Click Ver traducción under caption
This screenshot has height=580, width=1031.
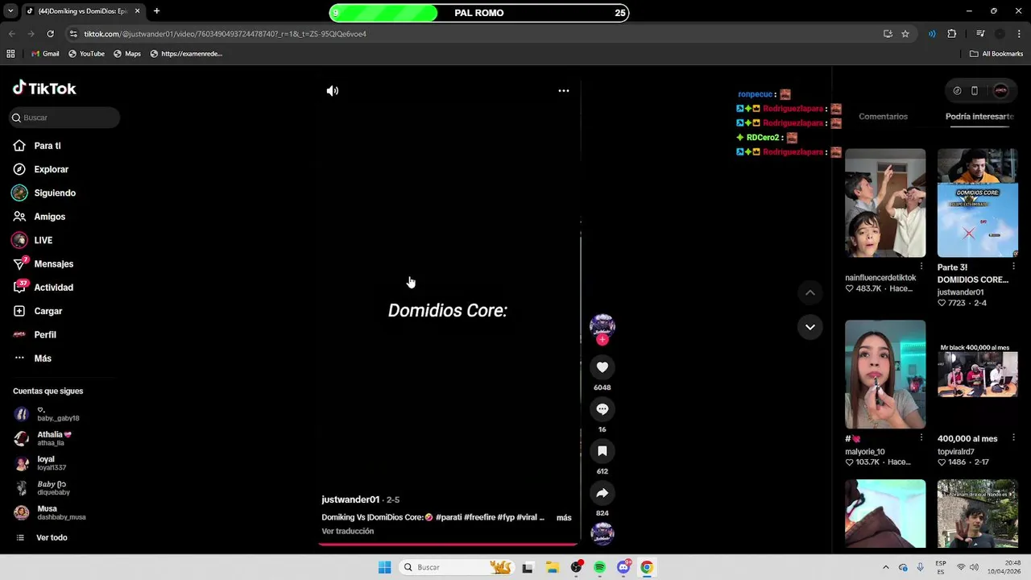click(348, 532)
